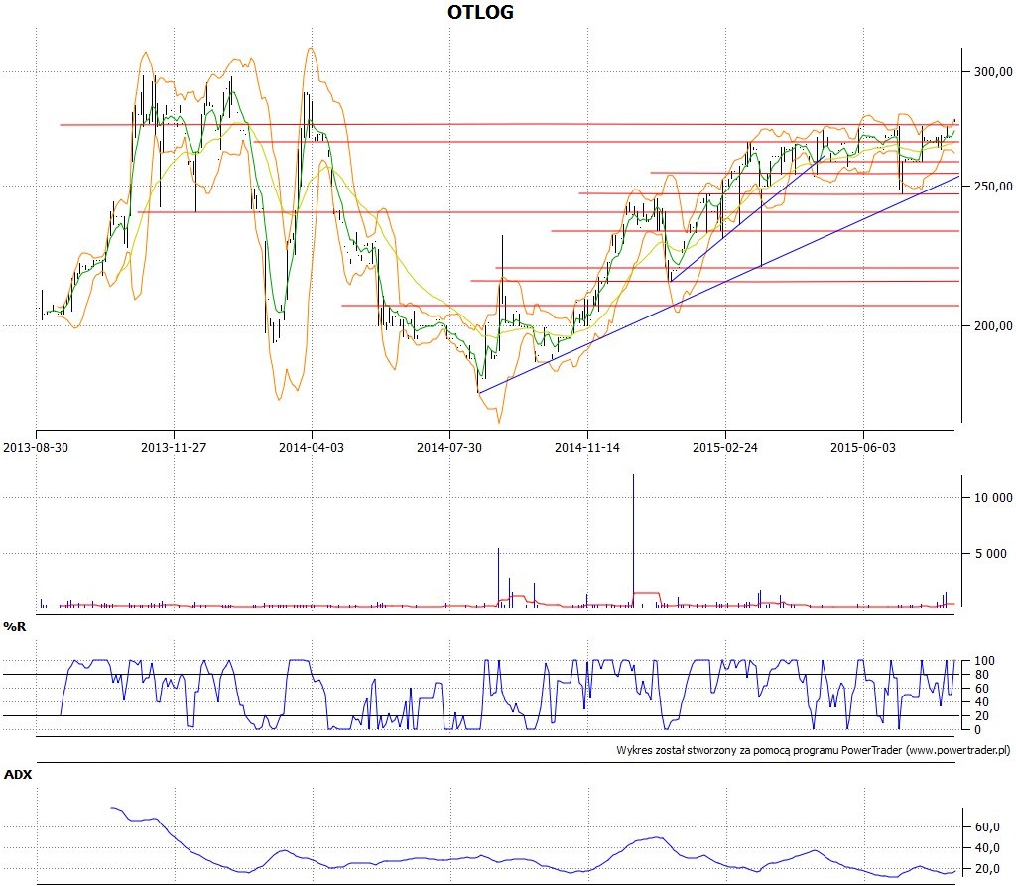This screenshot has height=886, width=1016.
Task: Click the 2013-08-30 date label
Action: (x=36, y=447)
